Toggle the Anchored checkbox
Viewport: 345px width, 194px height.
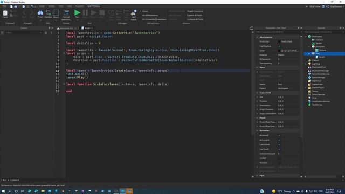click(279, 135)
